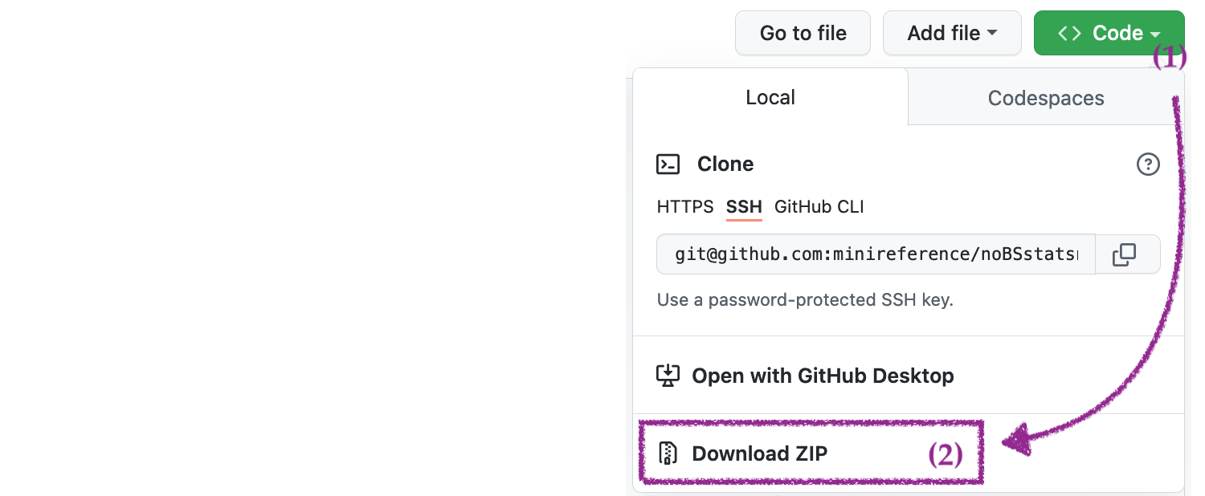
Task: Switch to the Codespaces tab
Action: [1045, 98]
